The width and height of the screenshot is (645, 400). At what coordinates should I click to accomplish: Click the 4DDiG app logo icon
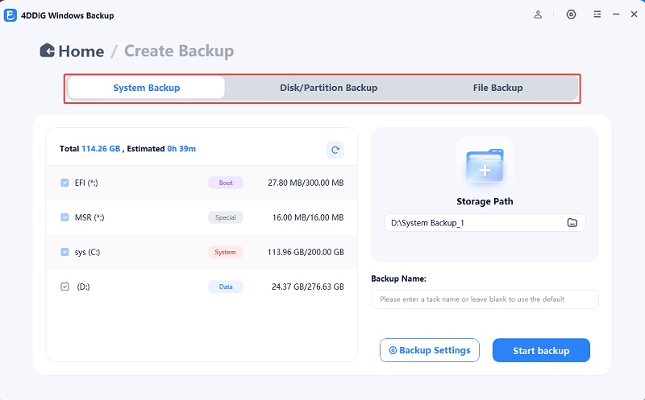point(10,15)
